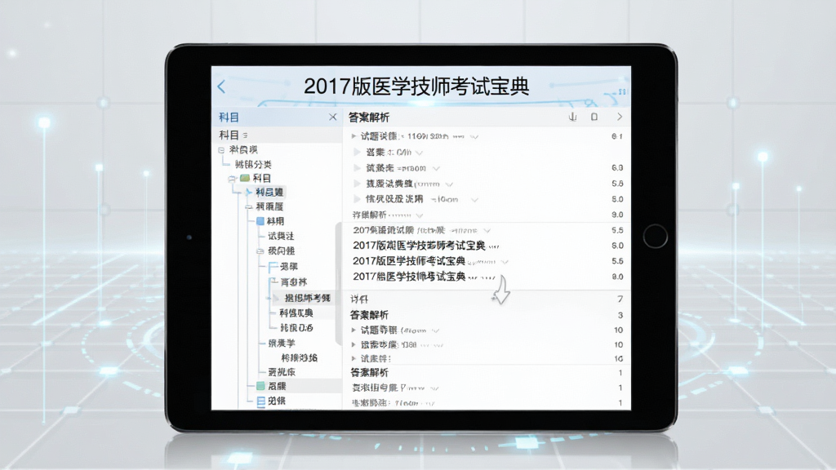Select the 科目 tab header in the left panel
The image size is (836, 470).
(x=229, y=117)
